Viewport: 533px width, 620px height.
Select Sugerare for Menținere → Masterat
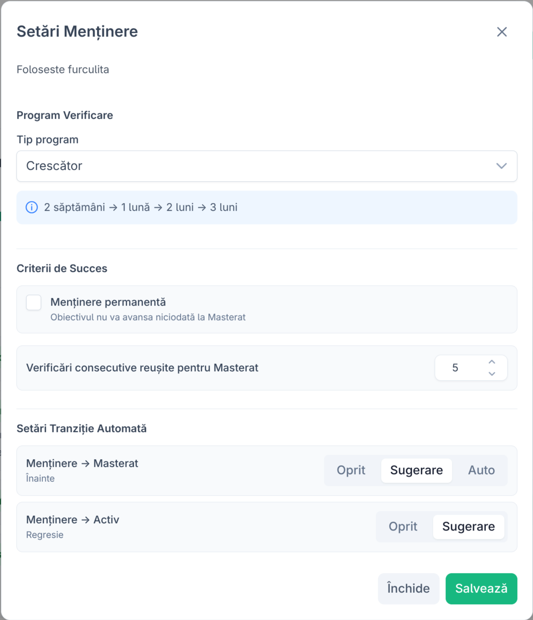pos(416,470)
